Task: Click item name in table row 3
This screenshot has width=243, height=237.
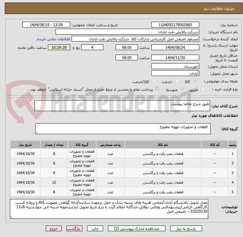Action: click(x=163, y=173)
